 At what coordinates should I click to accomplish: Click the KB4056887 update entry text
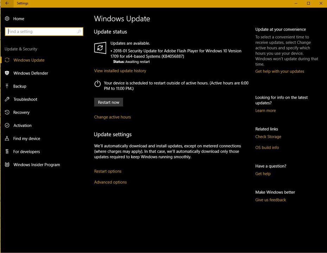pos(176,53)
